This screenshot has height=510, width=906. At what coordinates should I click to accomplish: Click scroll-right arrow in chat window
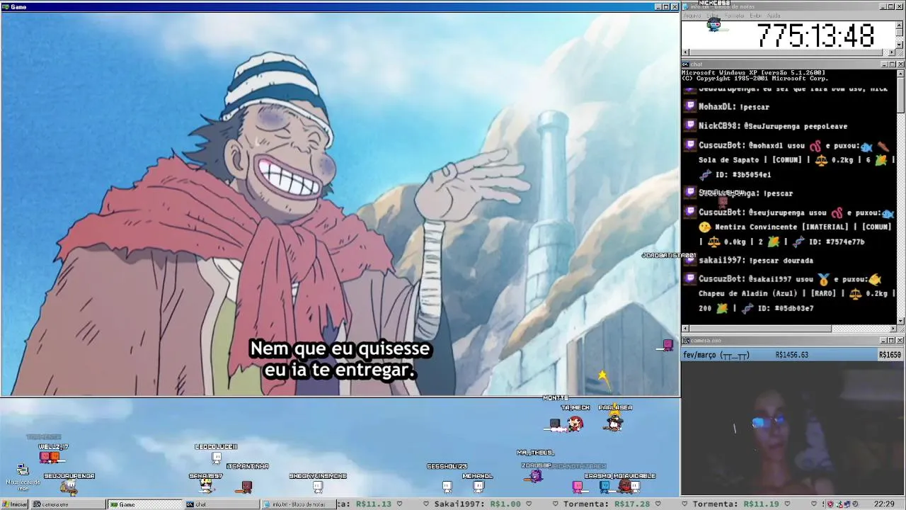pyautogui.click(x=893, y=329)
